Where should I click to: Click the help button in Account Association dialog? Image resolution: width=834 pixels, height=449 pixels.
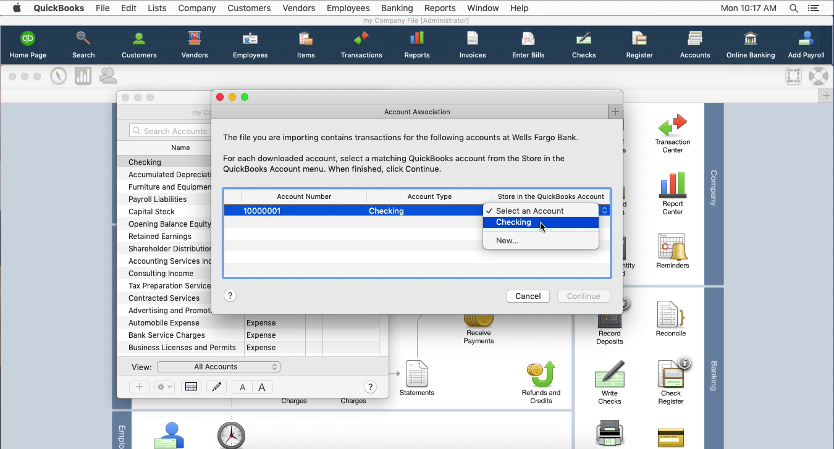click(230, 296)
